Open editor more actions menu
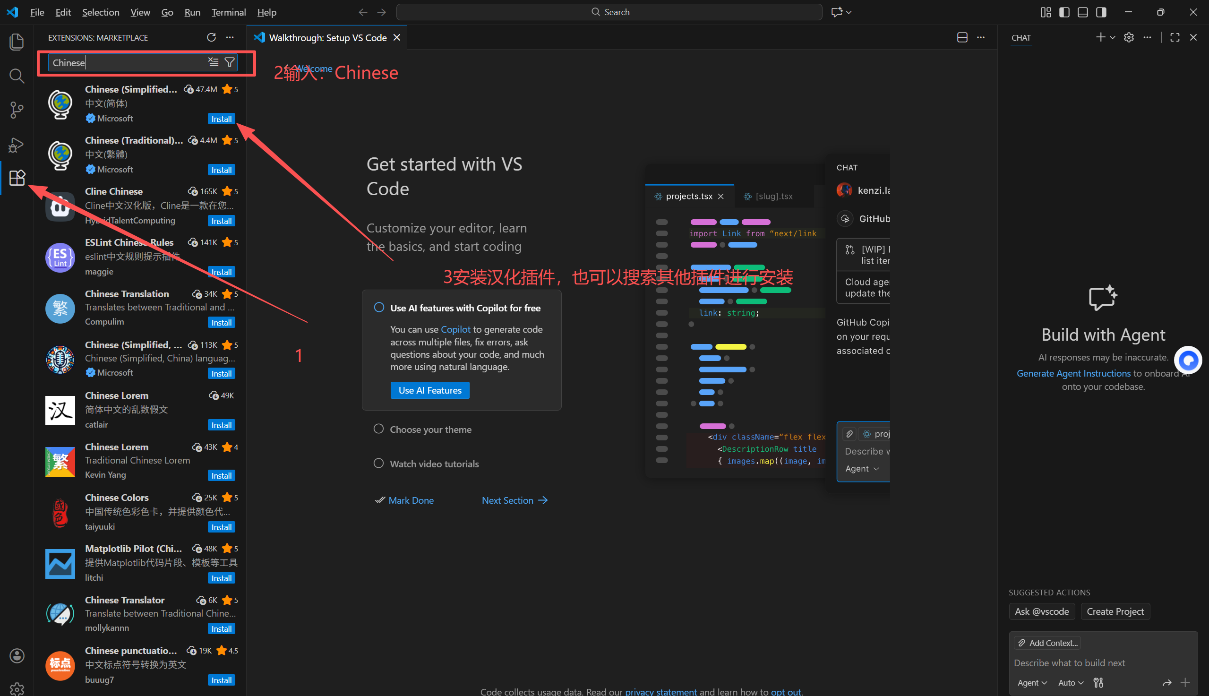The image size is (1209, 696). click(x=981, y=37)
